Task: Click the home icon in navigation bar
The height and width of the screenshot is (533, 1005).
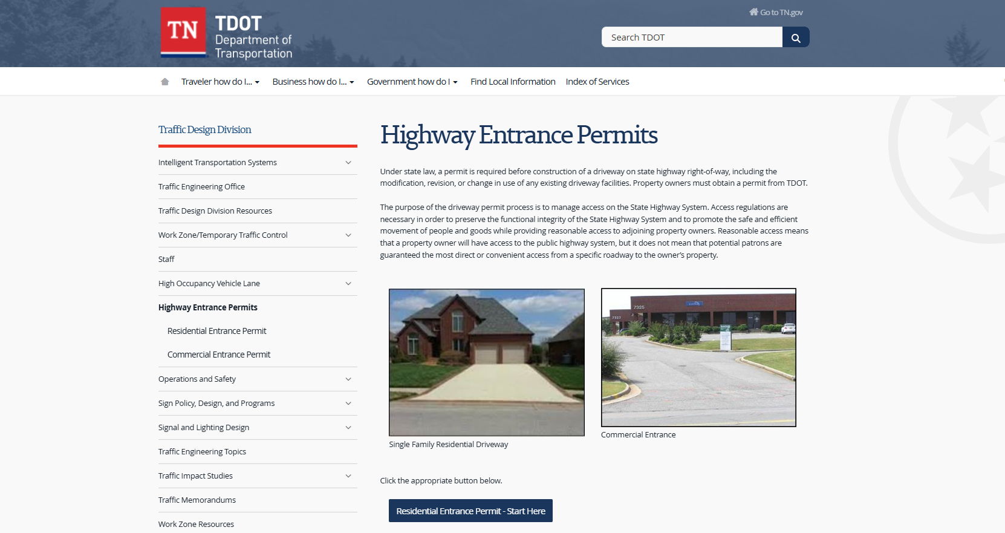Action: [164, 82]
